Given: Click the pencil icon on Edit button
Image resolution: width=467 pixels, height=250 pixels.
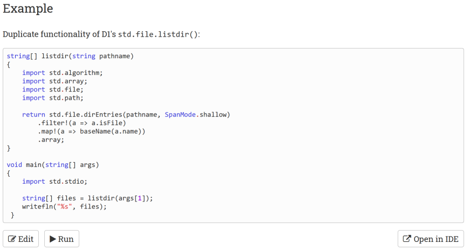Looking at the screenshot, I should coord(12,239).
